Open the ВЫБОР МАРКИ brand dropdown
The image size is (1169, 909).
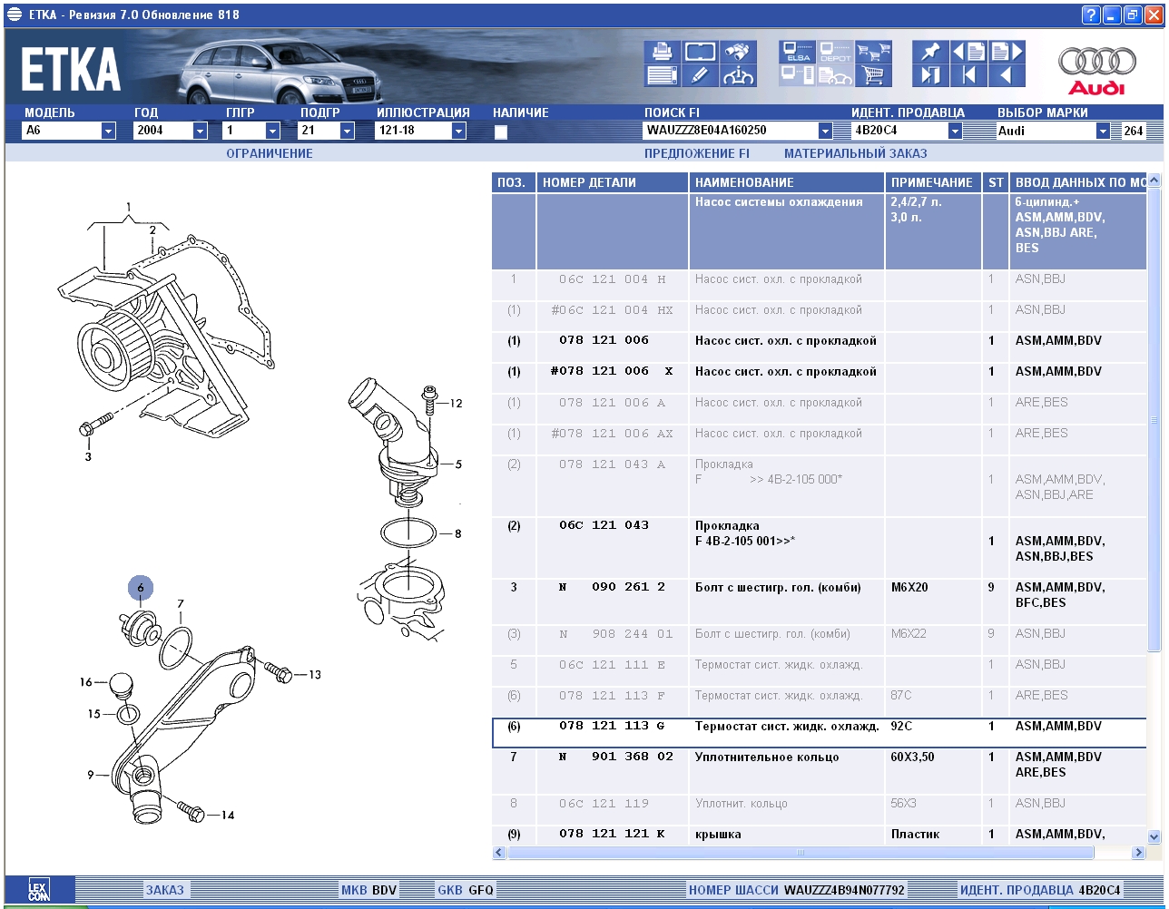(1103, 131)
